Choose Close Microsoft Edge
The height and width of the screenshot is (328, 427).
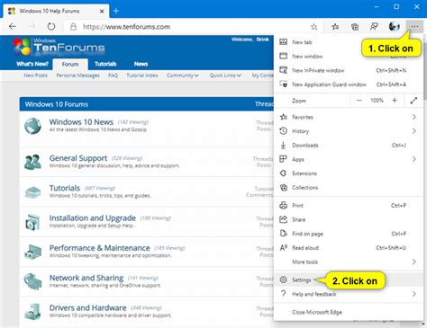click(x=349, y=312)
